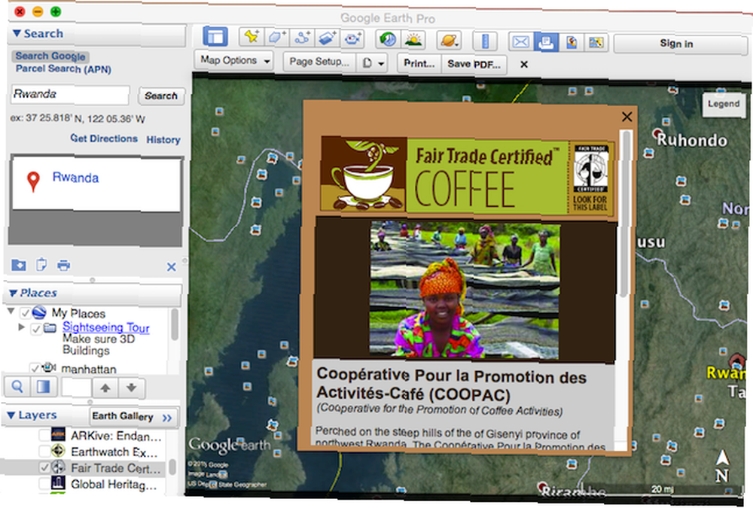
Task: Toggle sunlight across the landscape
Action: coord(413,40)
